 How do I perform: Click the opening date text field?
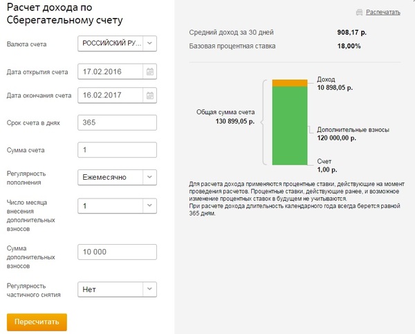pyautogui.click(x=109, y=71)
